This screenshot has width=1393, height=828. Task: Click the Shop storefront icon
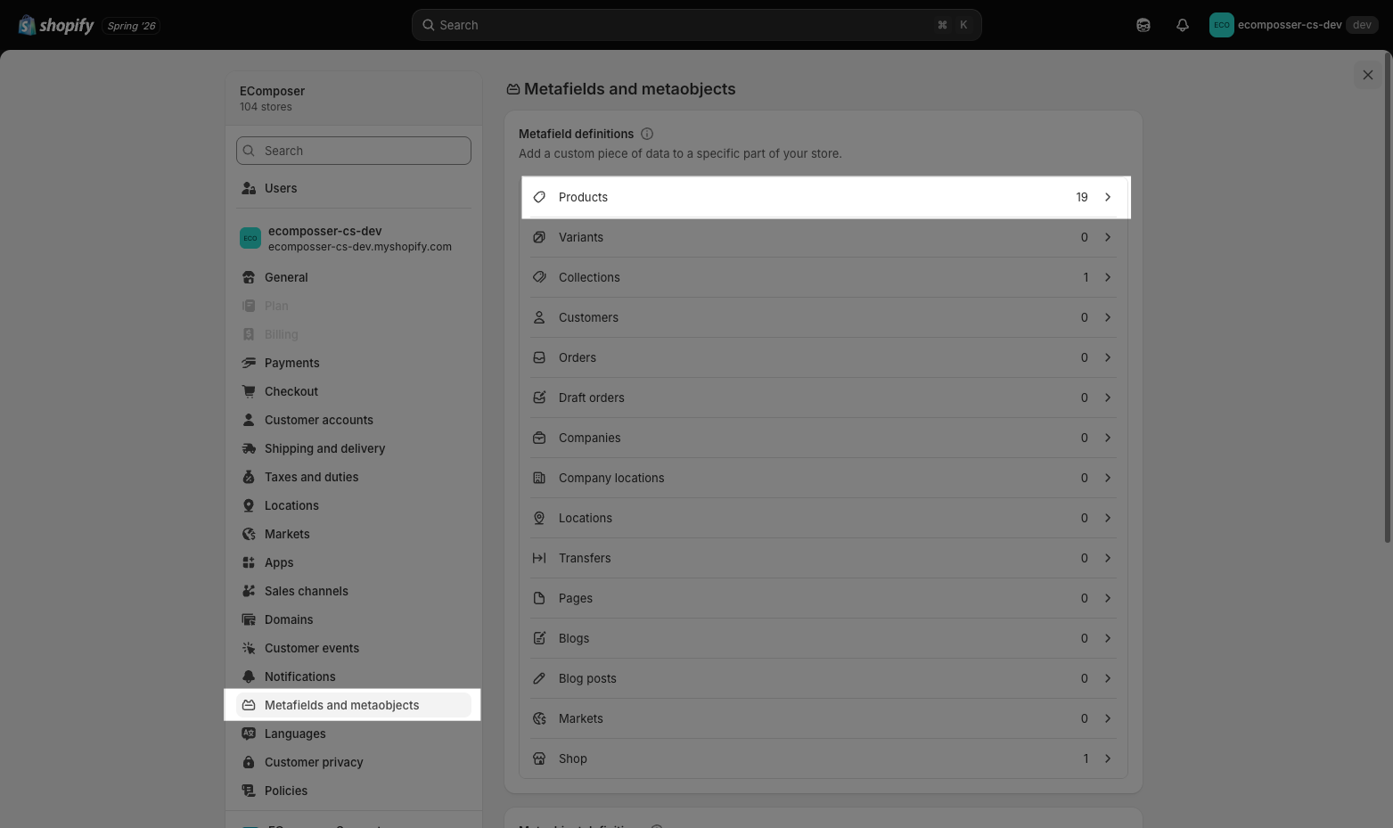(x=539, y=758)
